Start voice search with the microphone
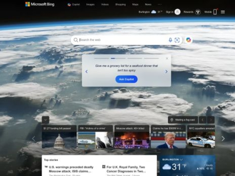This screenshot has height=176, width=235. point(170,40)
